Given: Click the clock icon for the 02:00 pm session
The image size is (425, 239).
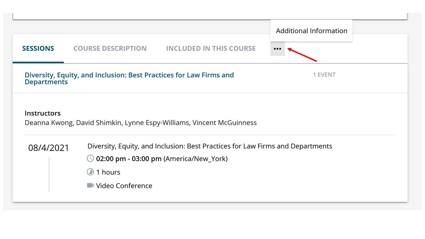Looking at the screenshot, I should click(90, 158).
